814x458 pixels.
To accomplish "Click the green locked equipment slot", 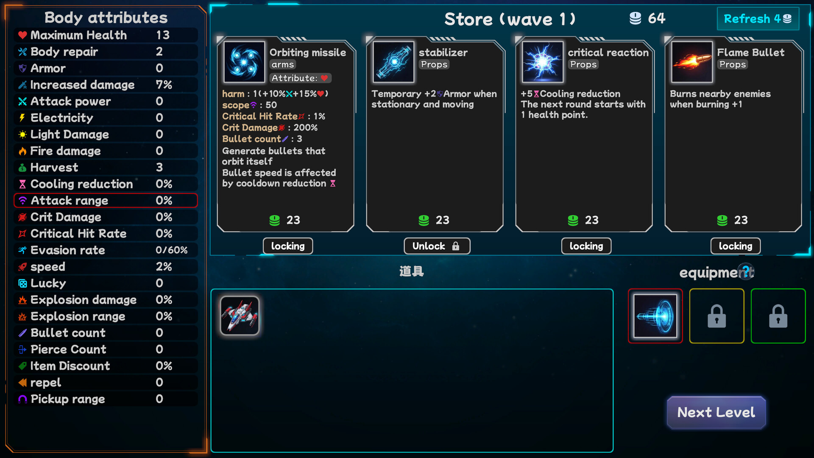I will pyautogui.click(x=778, y=316).
